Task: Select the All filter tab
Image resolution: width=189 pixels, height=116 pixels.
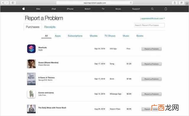Action: tap(46, 36)
